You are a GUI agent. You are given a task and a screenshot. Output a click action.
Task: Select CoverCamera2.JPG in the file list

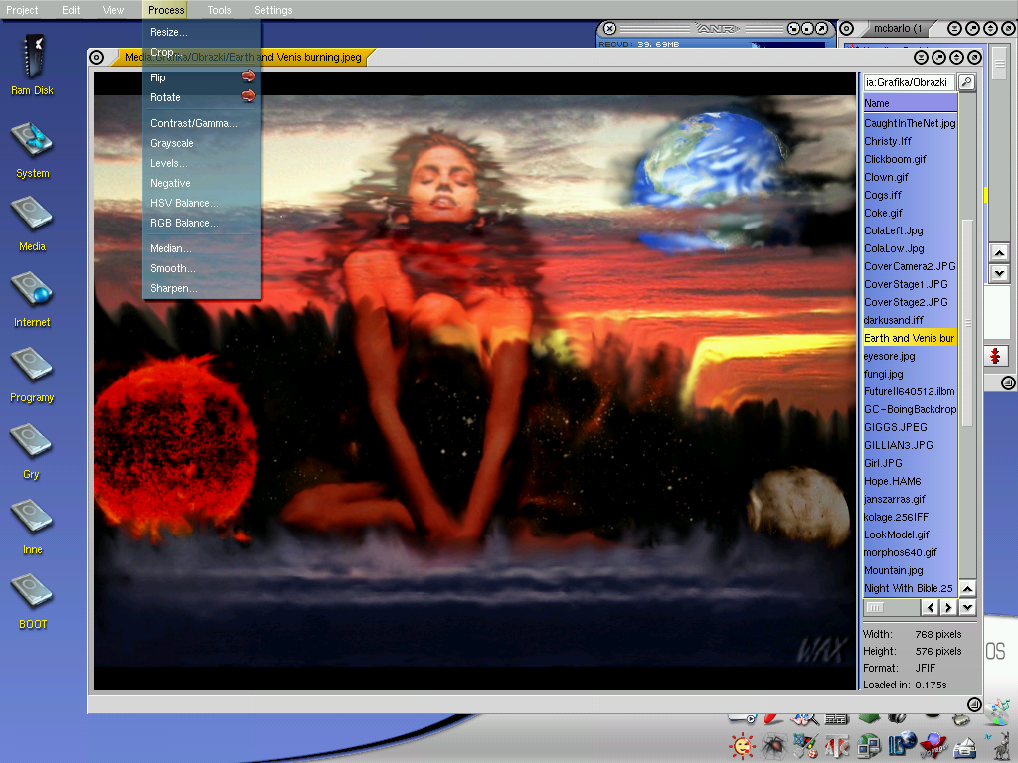[x=910, y=266]
